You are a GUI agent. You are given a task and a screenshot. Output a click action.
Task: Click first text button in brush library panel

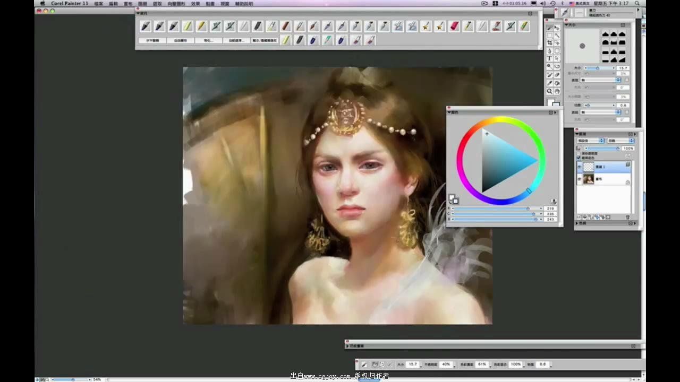[152, 40]
